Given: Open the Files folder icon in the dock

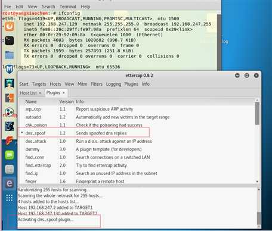Looking at the screenshot, I should (10, 55).
